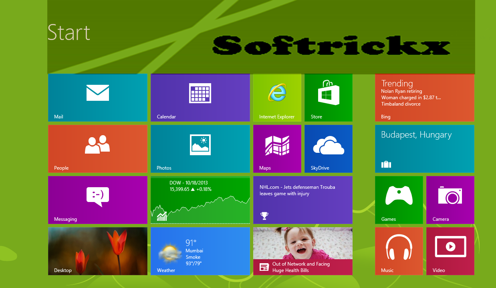Click the suitcase icon on Travel tile

[x=386, y=164]
